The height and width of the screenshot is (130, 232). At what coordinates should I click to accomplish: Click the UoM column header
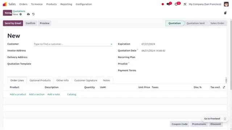pos(103,87)
